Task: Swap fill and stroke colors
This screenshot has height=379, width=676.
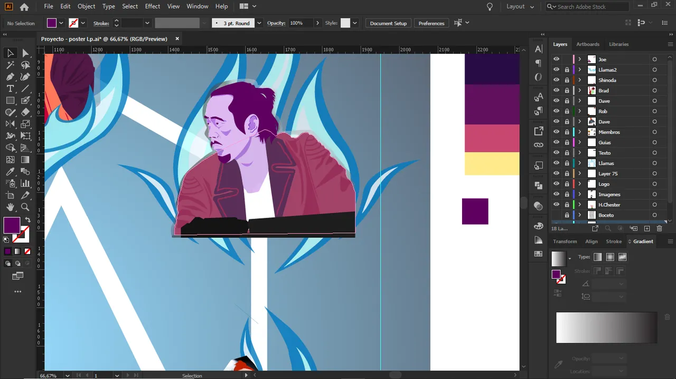Action: pyautogui.click(x=27, y=220)
